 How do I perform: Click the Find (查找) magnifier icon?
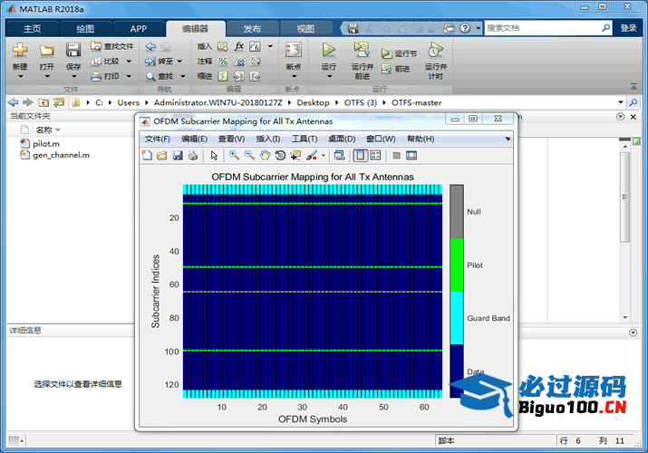click(150, 76)
